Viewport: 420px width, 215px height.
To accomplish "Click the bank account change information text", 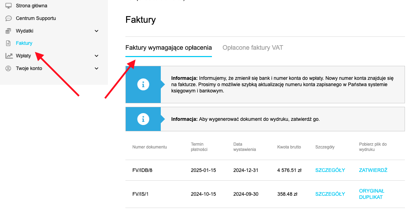I will click(x=282, y=85).
